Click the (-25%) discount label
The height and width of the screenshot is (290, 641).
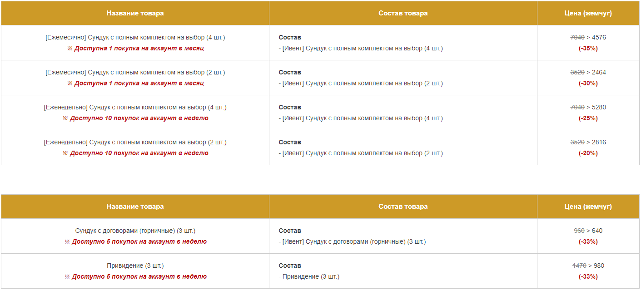pyautogui.click(x=588, y=118)
